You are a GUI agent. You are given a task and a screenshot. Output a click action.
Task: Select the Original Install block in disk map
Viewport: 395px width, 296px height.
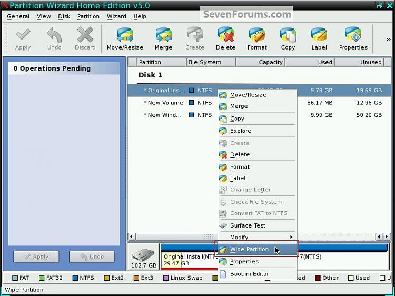coord(189,260)
